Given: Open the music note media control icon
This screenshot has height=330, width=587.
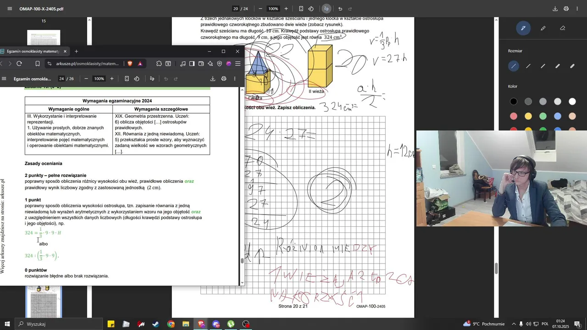Looking at the screenshot, I should tap(183, 64).
